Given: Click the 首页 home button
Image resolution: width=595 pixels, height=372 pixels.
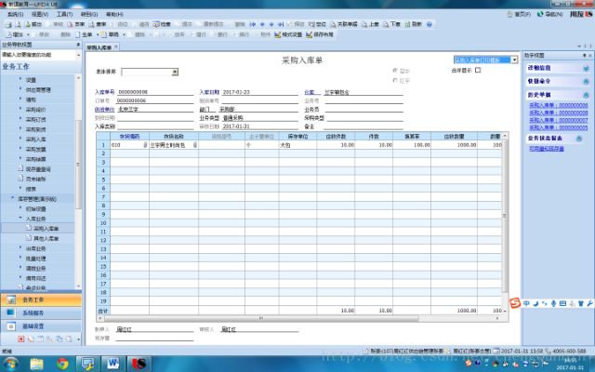Looking at the screenshot, I should pos(519,14).
